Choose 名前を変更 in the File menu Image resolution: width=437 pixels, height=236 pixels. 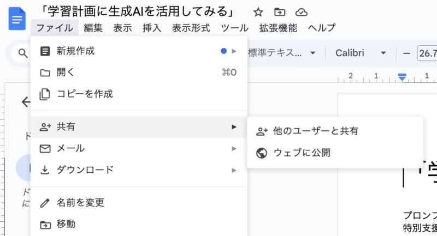[x=80, y=203]
